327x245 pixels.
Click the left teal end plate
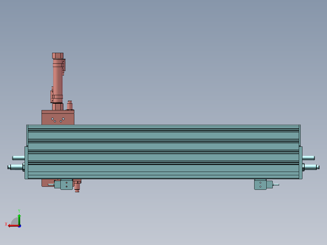(x=26, y=163)
